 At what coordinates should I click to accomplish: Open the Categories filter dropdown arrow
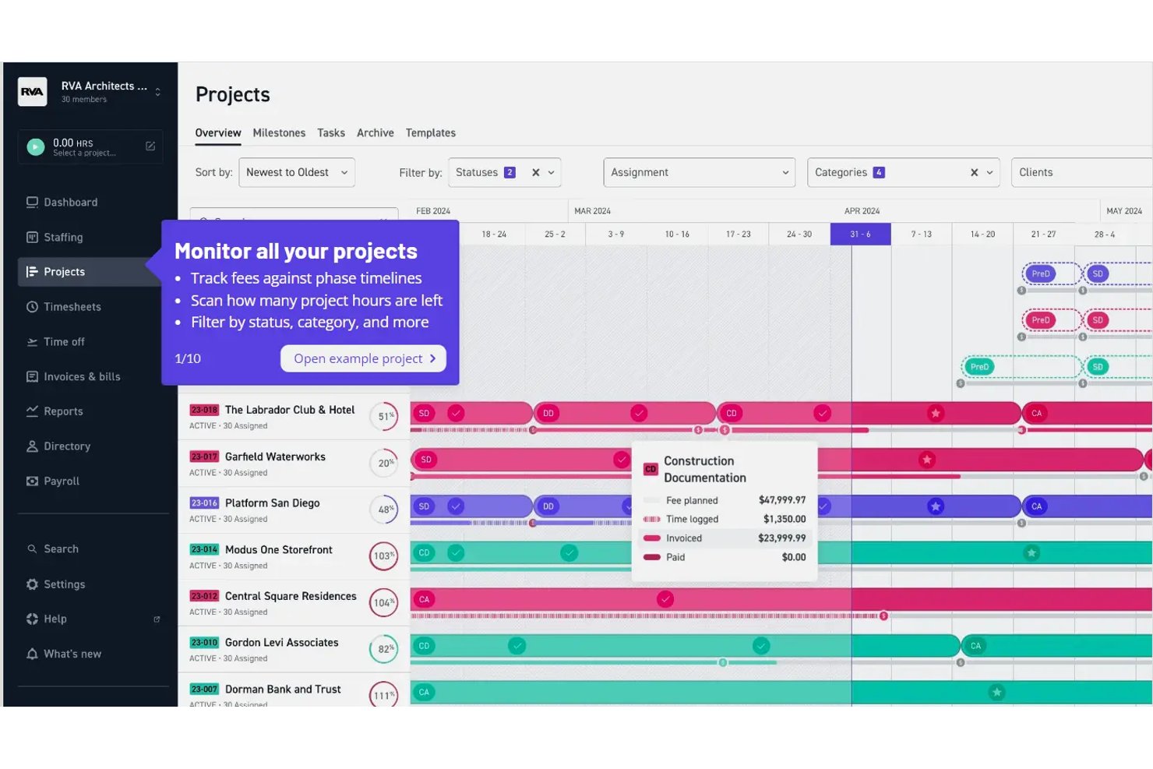point(990,173)
